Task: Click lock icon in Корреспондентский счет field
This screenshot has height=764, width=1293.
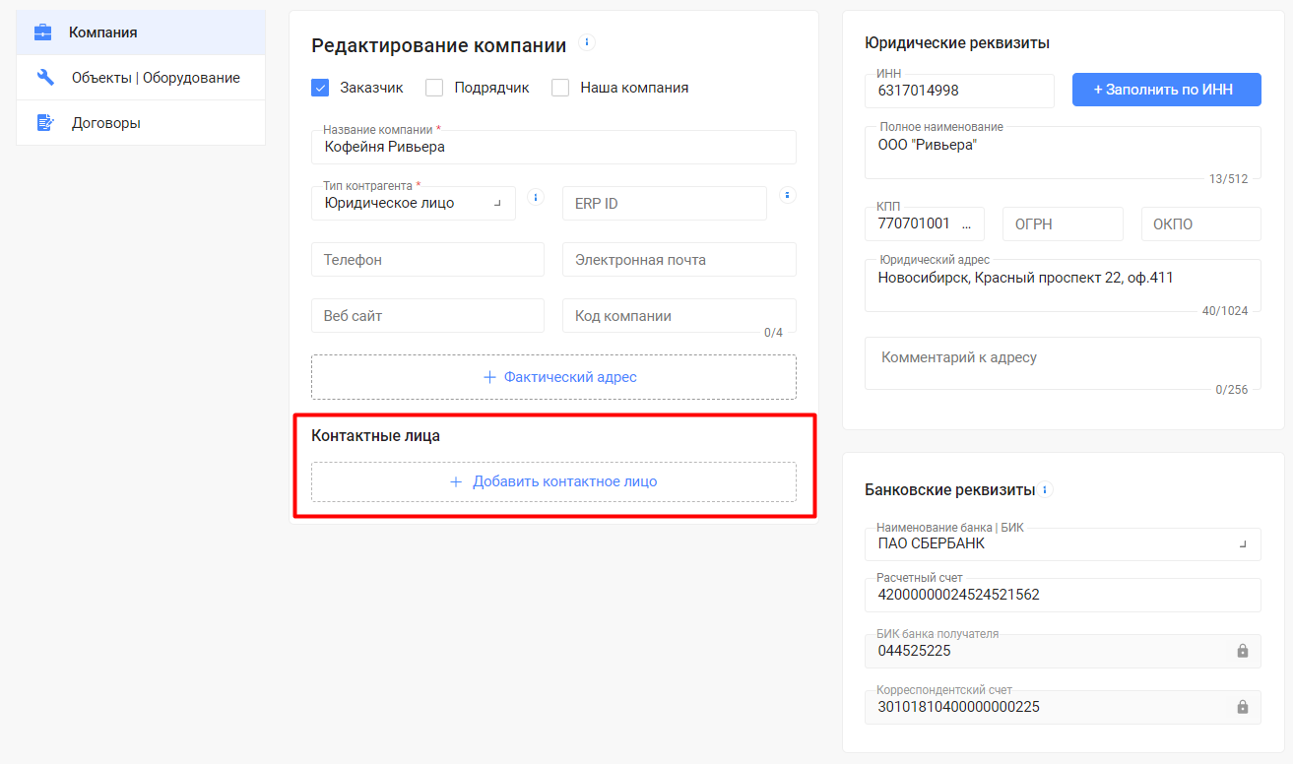Action: 1243,707
